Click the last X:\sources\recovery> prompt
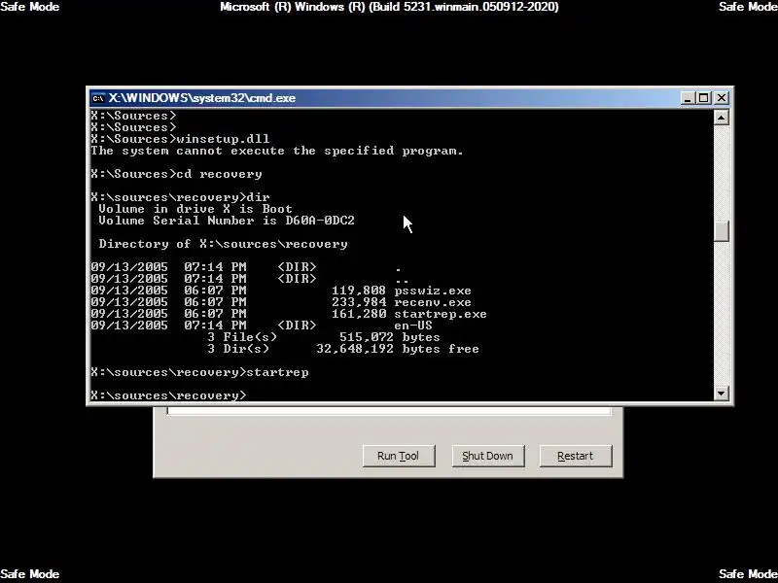This screenshot has width=778, height=583. tap(168, 395)
